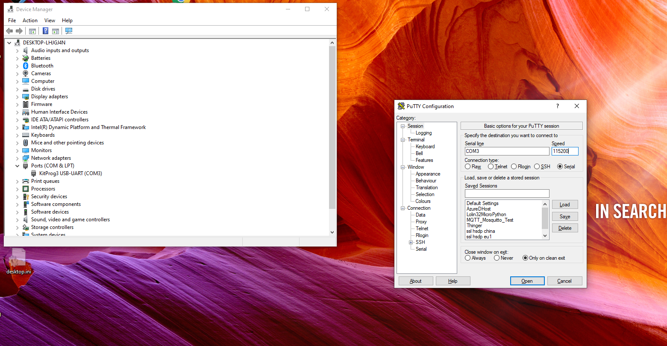This screenshot has height=346, width=667.
Task: Click Device Manager vertical scrollbar down arrow
Action: pyautogui.click(x=332, y=232)
